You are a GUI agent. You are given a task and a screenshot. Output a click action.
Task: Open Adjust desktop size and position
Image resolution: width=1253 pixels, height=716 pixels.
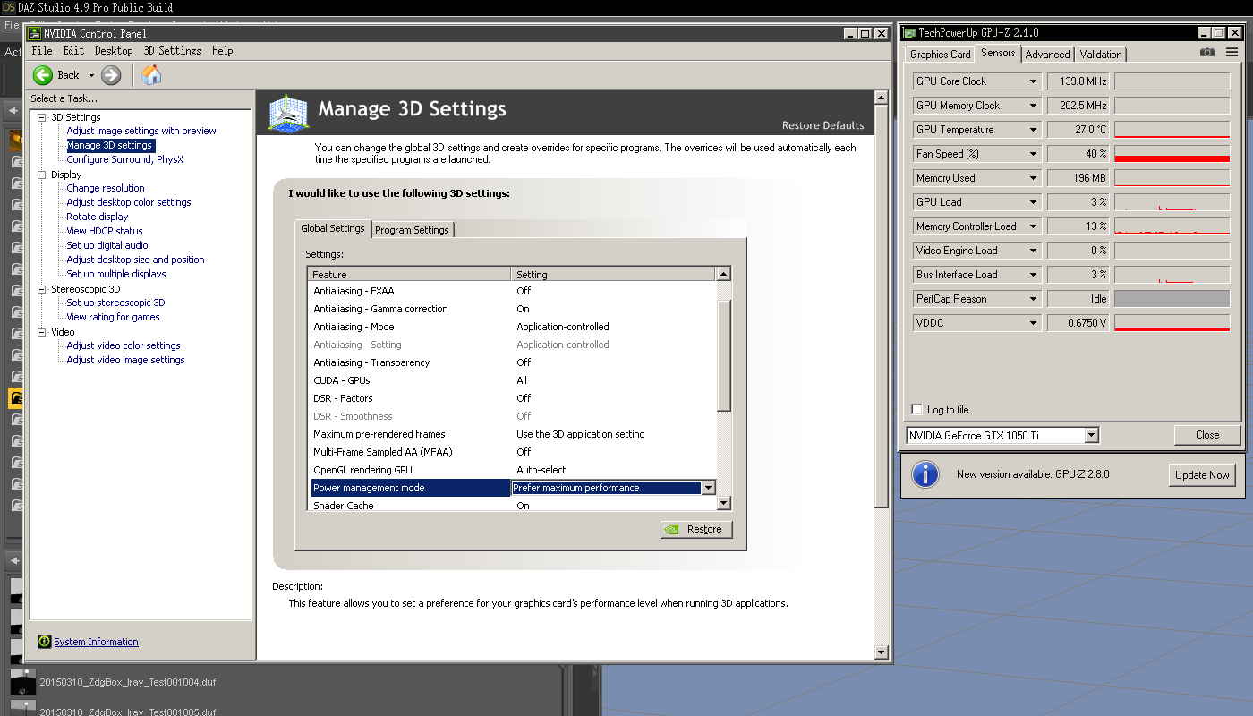pyautogui.click(x=135, y=260)
